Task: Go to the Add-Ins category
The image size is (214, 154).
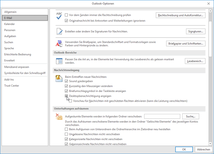Action: click(x=25, y=80)
